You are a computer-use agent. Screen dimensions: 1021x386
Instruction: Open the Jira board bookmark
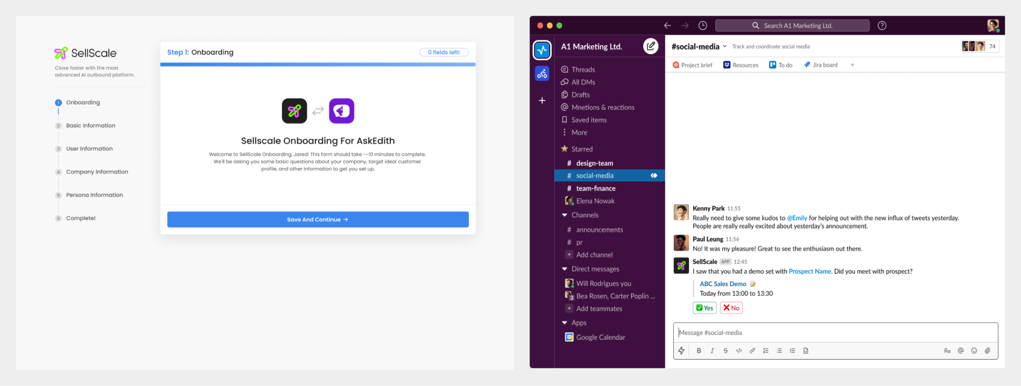pyautogui.click(x=821, y=65)
